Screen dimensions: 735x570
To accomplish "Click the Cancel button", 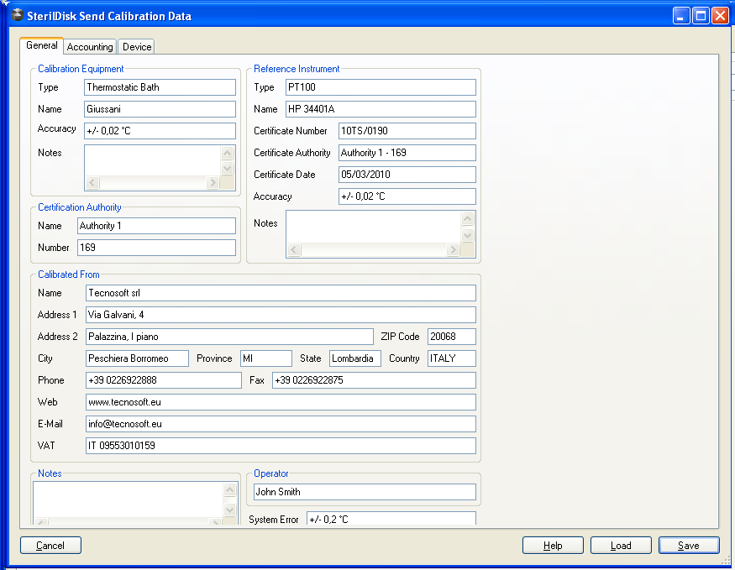I will 50,545.
